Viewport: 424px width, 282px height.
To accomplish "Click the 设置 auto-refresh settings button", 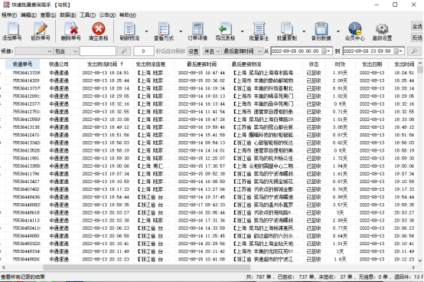I will pos(194,51).
